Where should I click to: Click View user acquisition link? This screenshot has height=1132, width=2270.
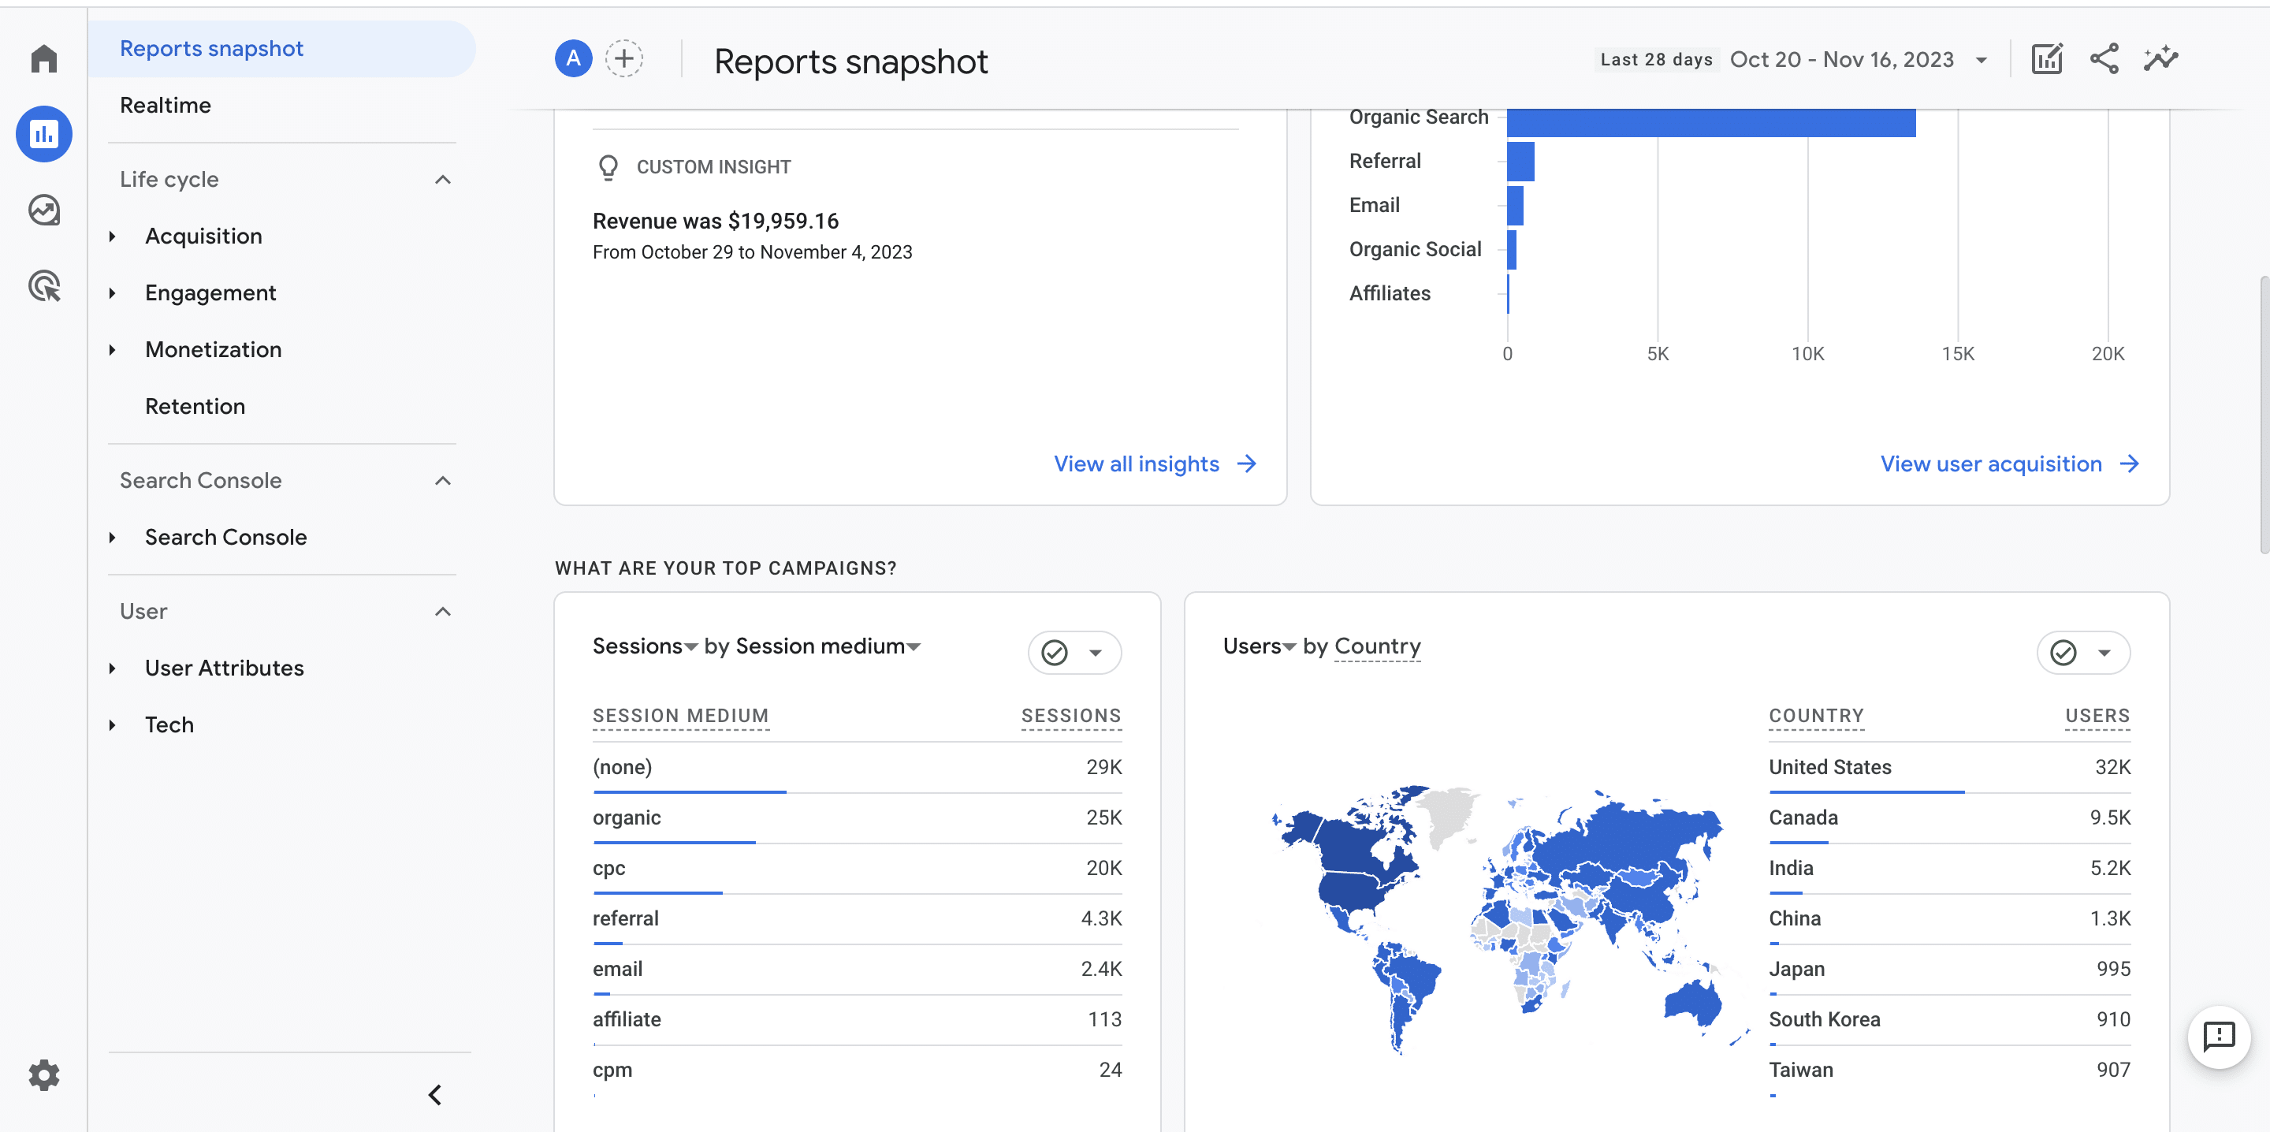click(x=1991, y=464)
